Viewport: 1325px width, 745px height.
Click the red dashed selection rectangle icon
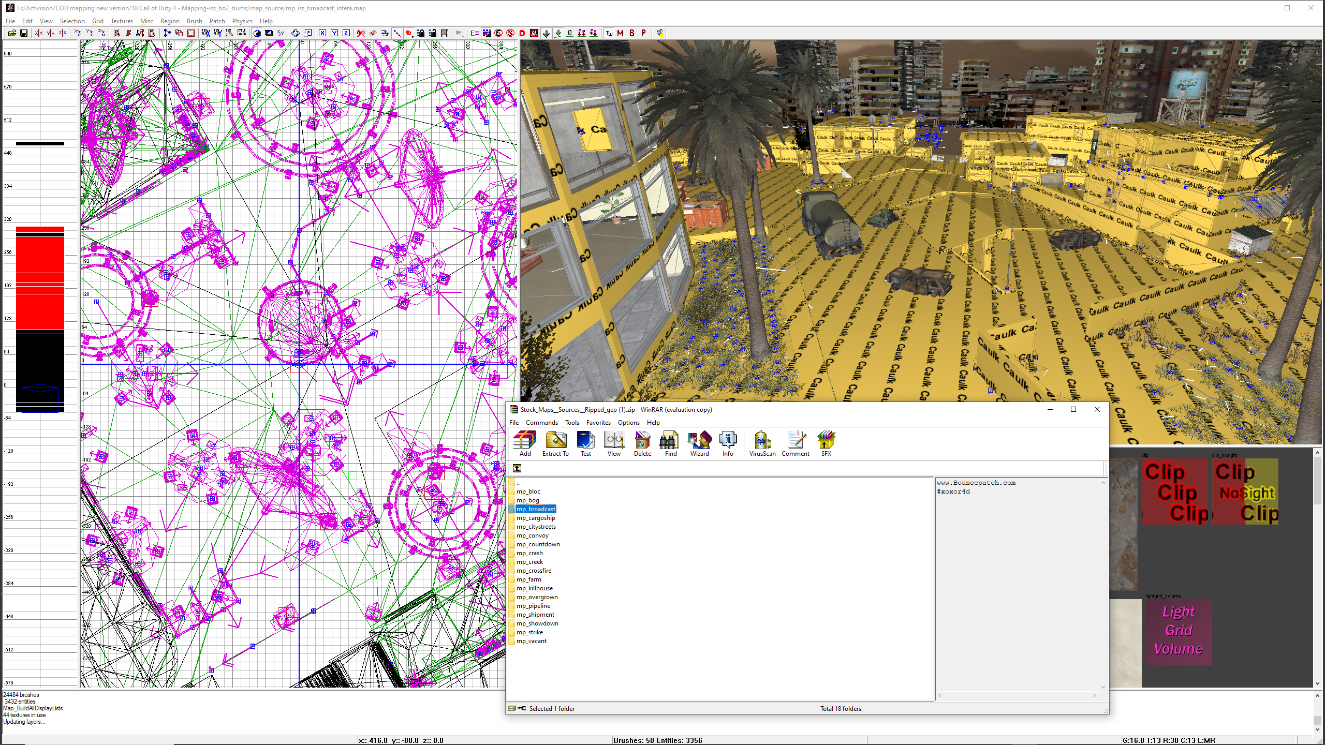[x=191, y=33]
